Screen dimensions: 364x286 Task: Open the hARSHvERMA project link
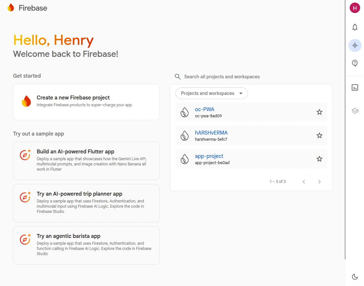pos(211,133)
